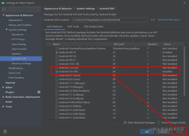Open Data Sharing settings
This screenshot has height=136, width=189.
19,44
